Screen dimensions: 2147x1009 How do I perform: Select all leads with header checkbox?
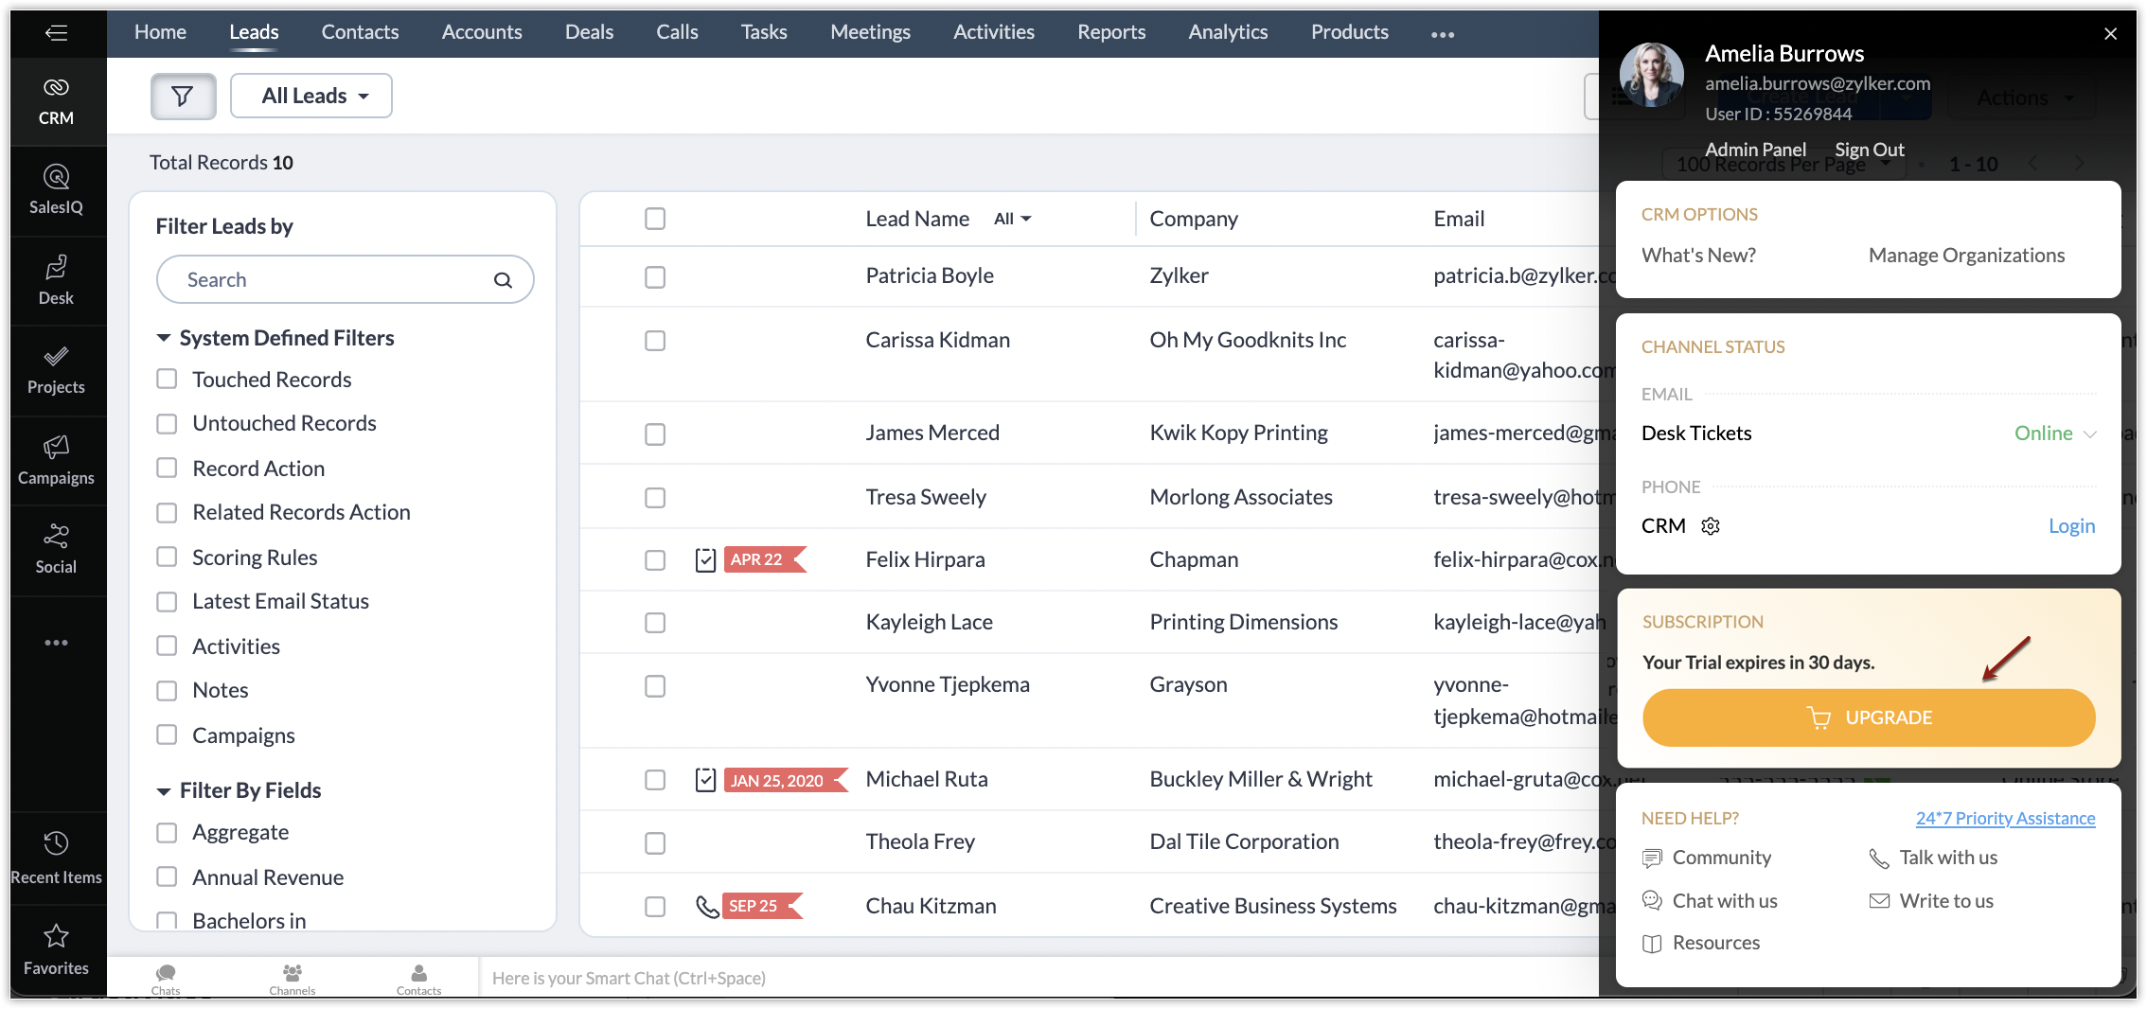click(655, 219)
